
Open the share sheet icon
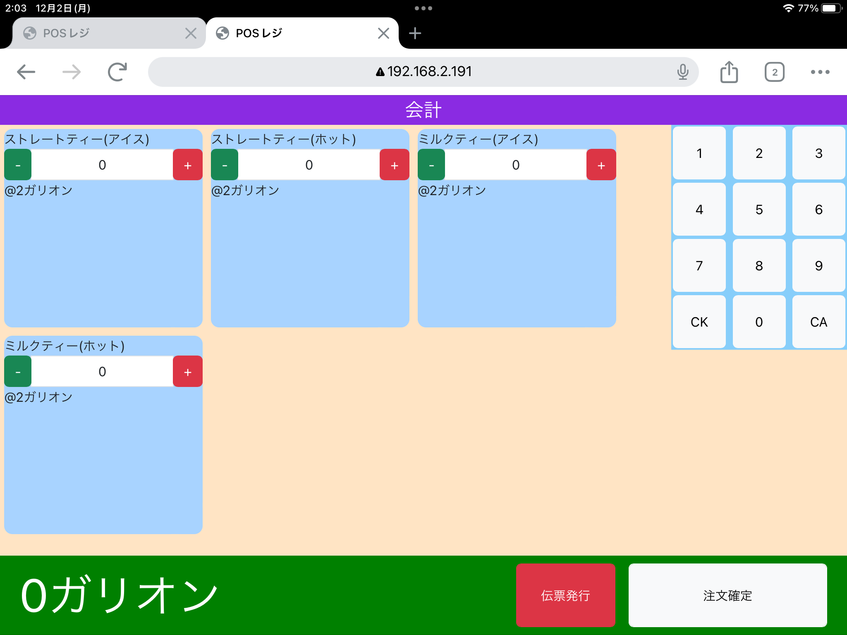click(x=729, y=71)
